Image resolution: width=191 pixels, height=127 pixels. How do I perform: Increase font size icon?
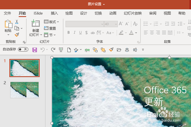pyautogui.click(x=121, y=24)
